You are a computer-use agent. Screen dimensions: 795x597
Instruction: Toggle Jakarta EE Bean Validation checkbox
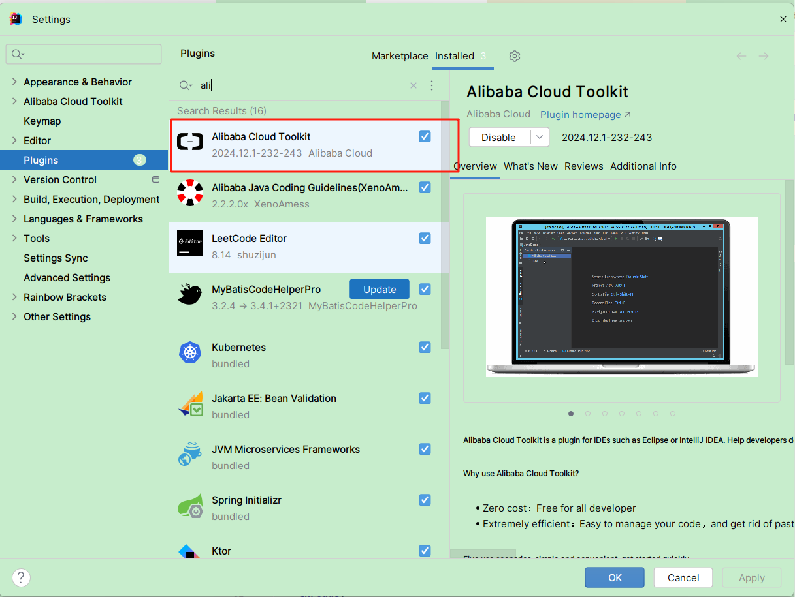point(425,398)
